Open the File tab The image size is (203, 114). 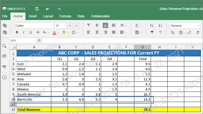click(x=5, y=16)
